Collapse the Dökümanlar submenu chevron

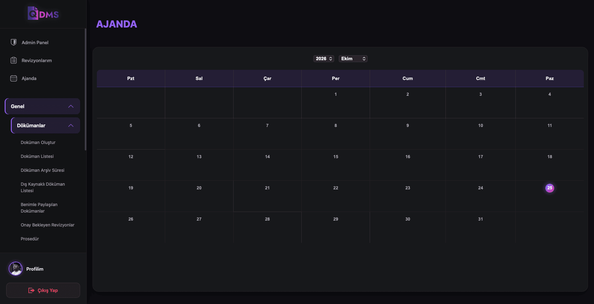[71, 125]
